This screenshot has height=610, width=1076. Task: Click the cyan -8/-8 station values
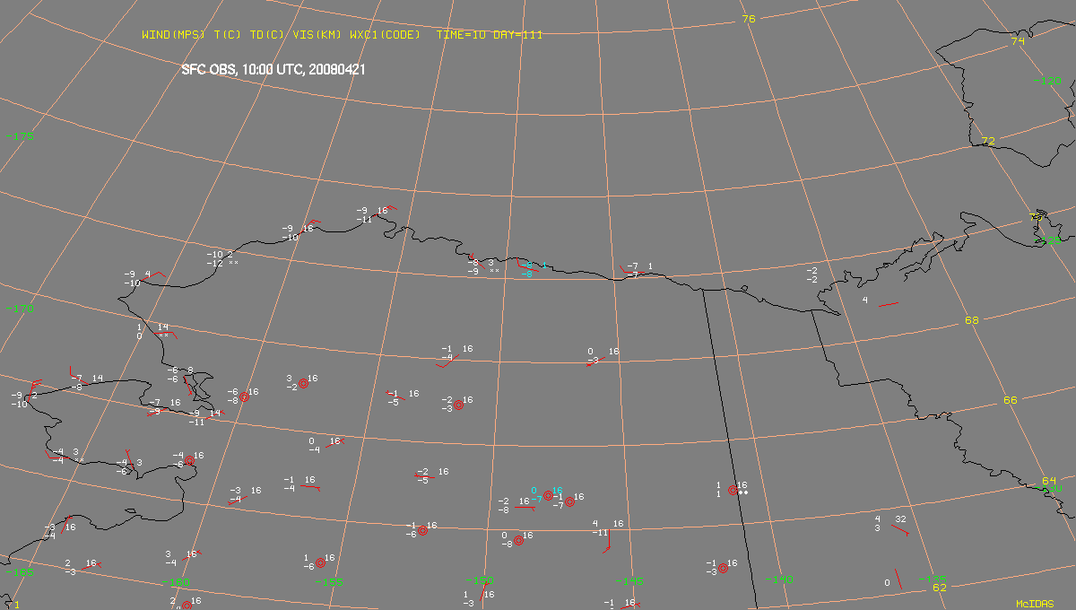(529, 270)
